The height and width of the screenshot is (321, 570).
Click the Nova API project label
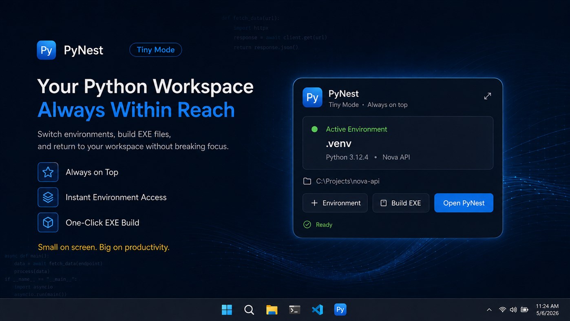tap(396, 157)
